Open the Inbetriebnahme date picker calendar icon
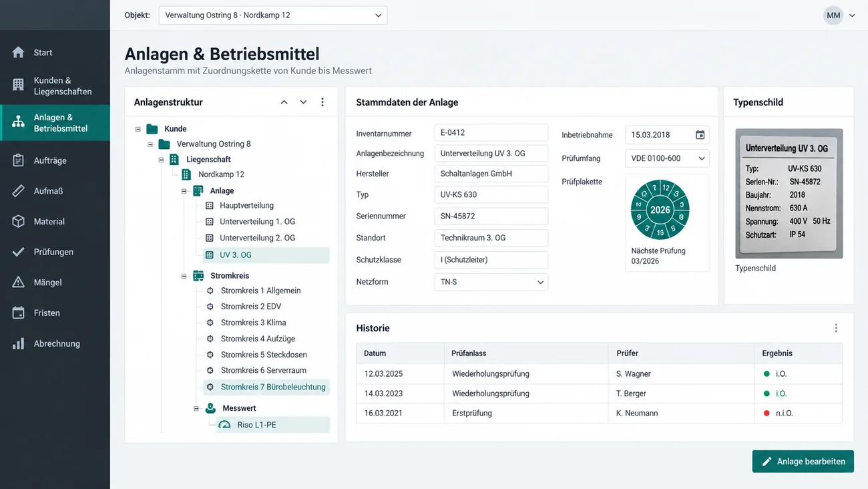 point(700,135)
